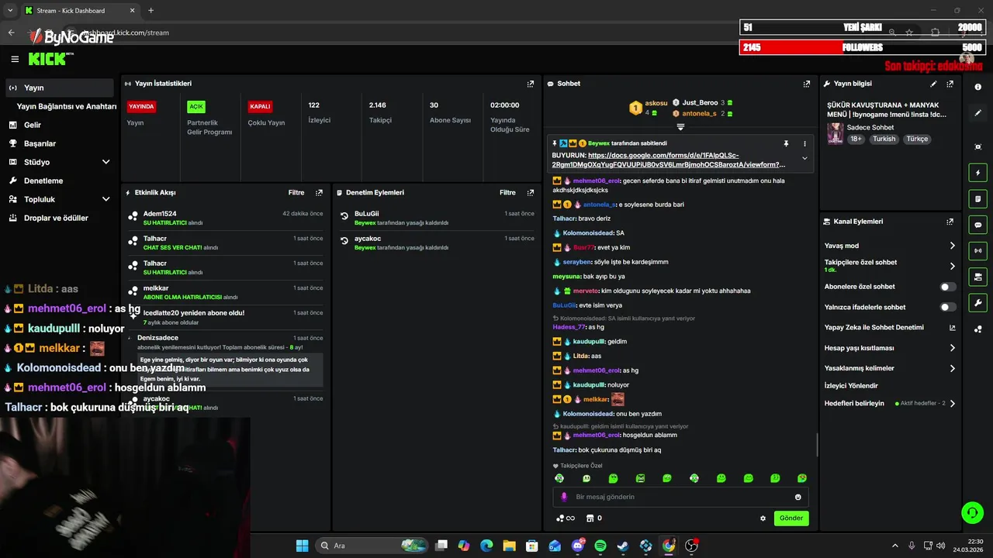Click the Adem1524 entry in Etkinlik Akışı
The image size is (993, 558).
[x=225, y=218]
